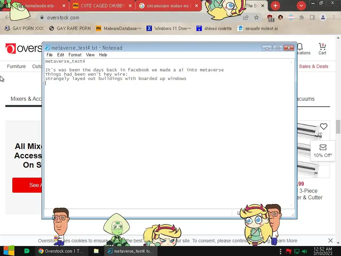Screen dimensions: 341x256
Task: Open File Explorer from the taskbar
Action: click(x=96, y=251)
